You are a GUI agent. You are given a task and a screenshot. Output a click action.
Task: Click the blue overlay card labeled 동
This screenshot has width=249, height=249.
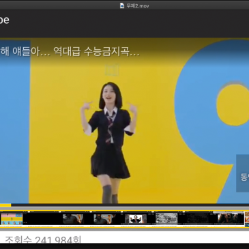pos(243,173)
